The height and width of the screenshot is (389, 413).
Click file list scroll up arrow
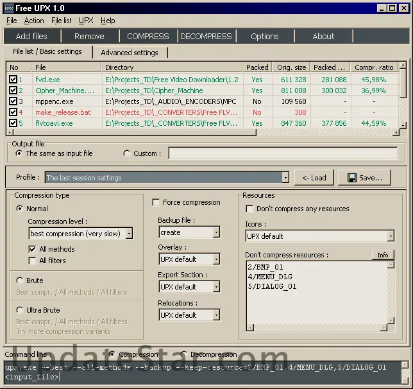coord(403,65)
